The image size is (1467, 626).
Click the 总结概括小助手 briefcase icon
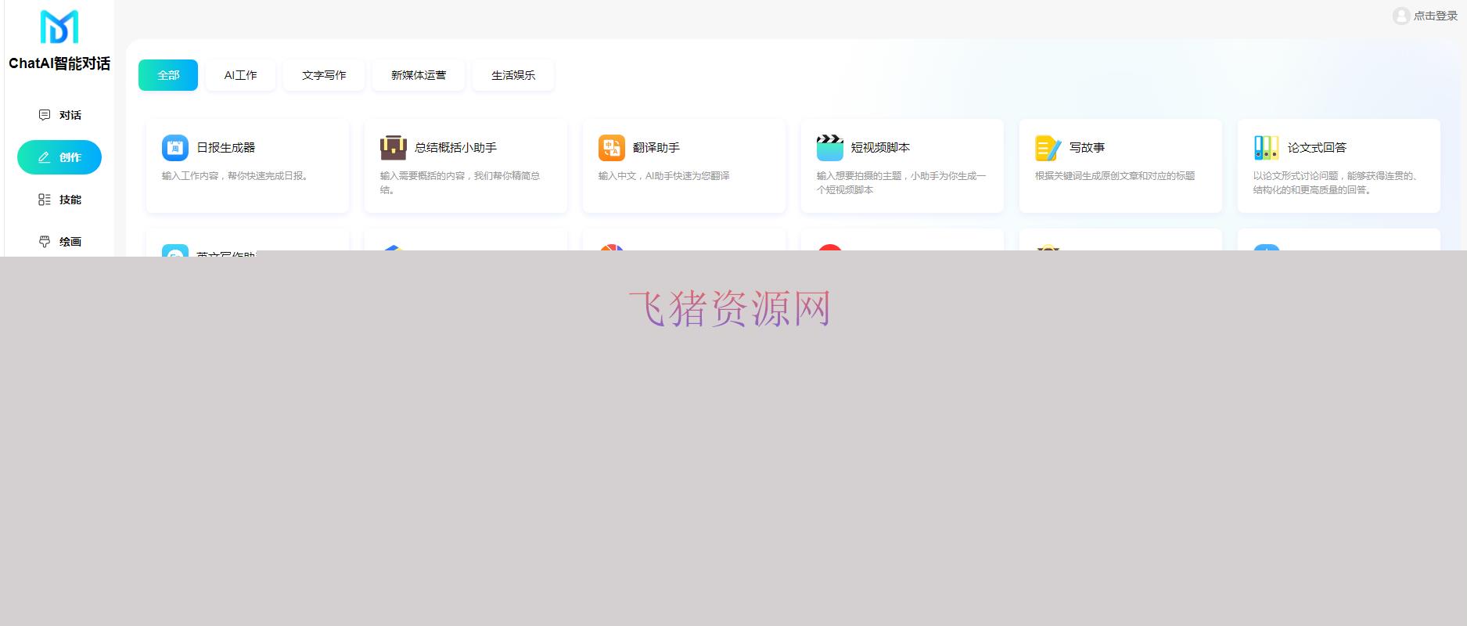394,147
